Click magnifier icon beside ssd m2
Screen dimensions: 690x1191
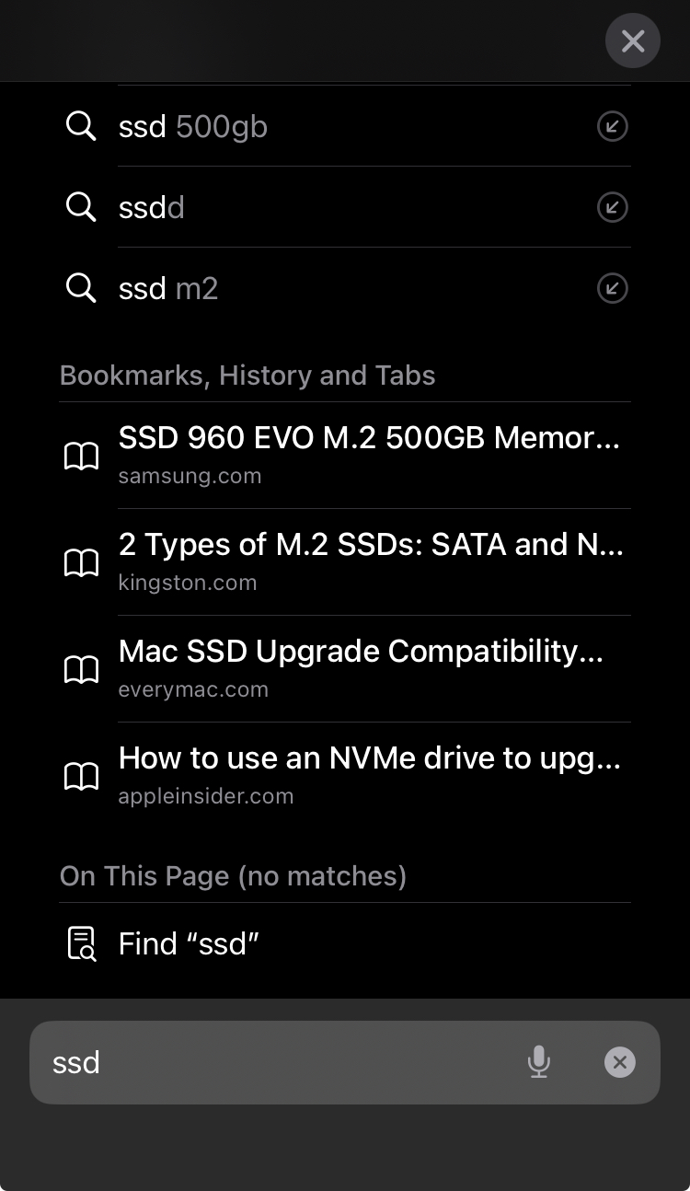[x=81, y=288]
